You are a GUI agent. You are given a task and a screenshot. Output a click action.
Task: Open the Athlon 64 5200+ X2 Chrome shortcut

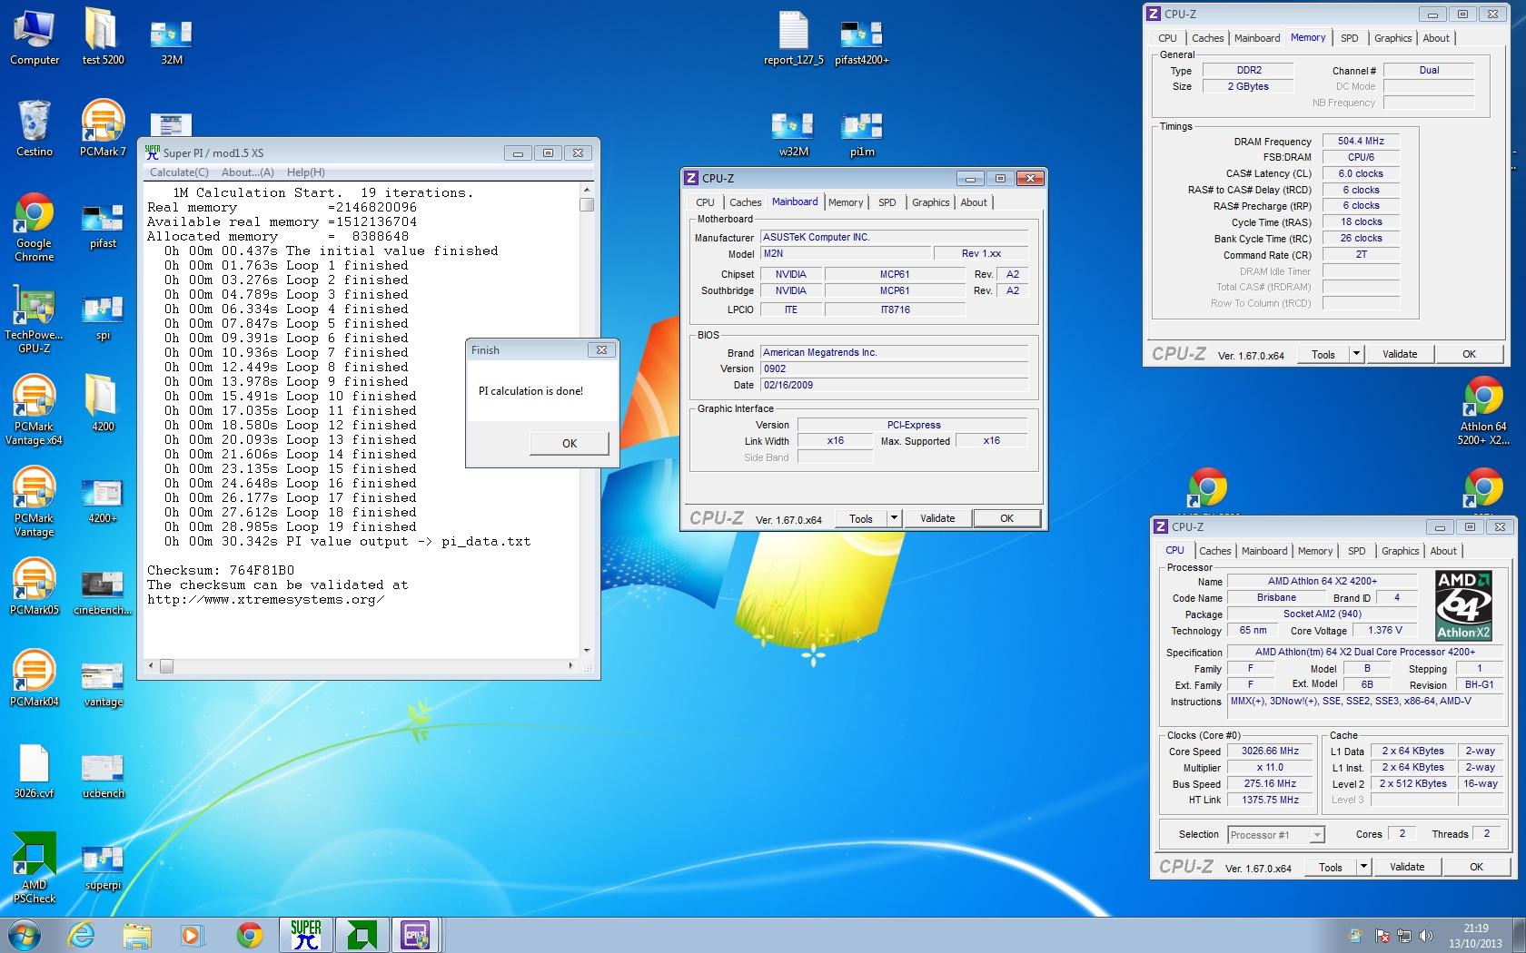pos(1483,410)
